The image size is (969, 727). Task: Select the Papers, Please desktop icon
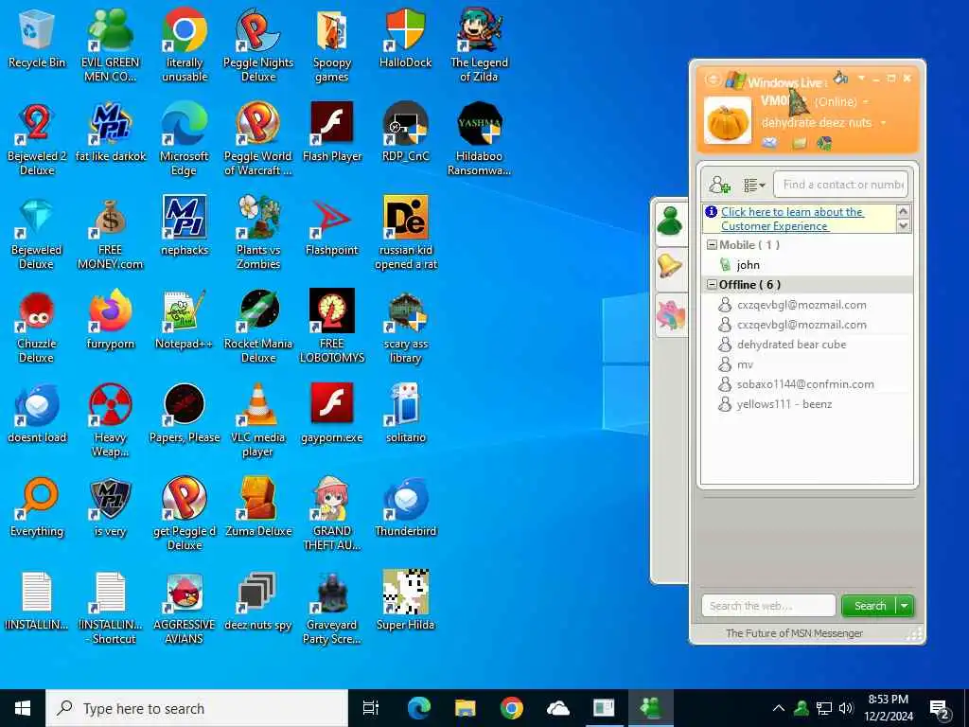point(185,414)
